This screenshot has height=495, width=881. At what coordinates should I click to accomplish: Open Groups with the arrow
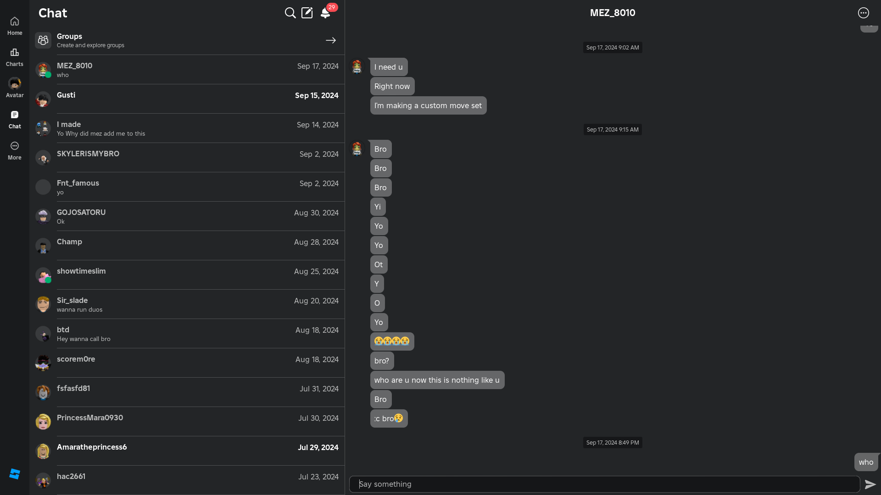(x=330, y=40)
